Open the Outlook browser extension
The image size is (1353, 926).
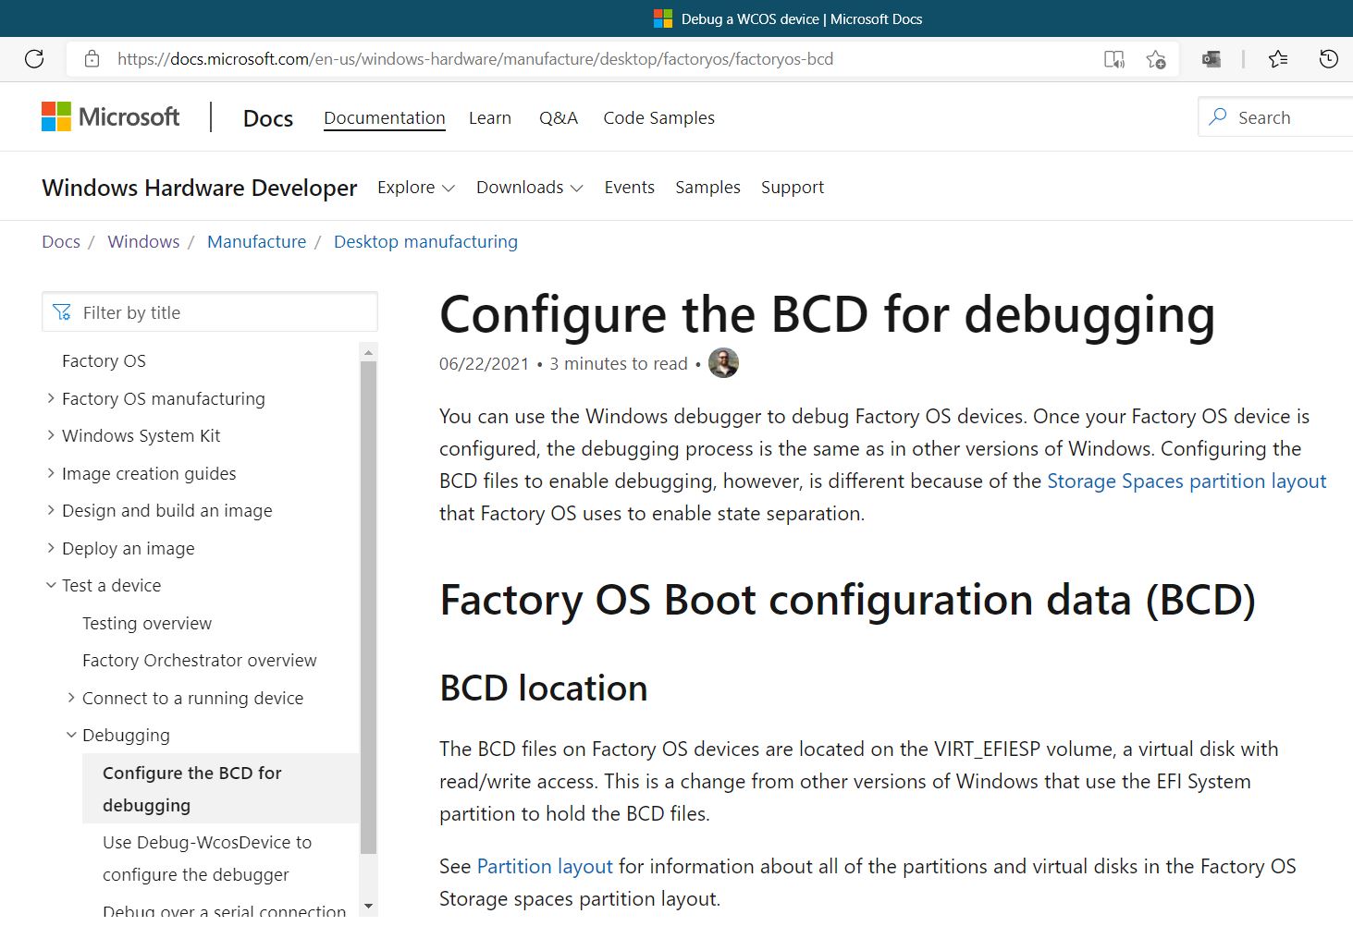click(1210, 58)
